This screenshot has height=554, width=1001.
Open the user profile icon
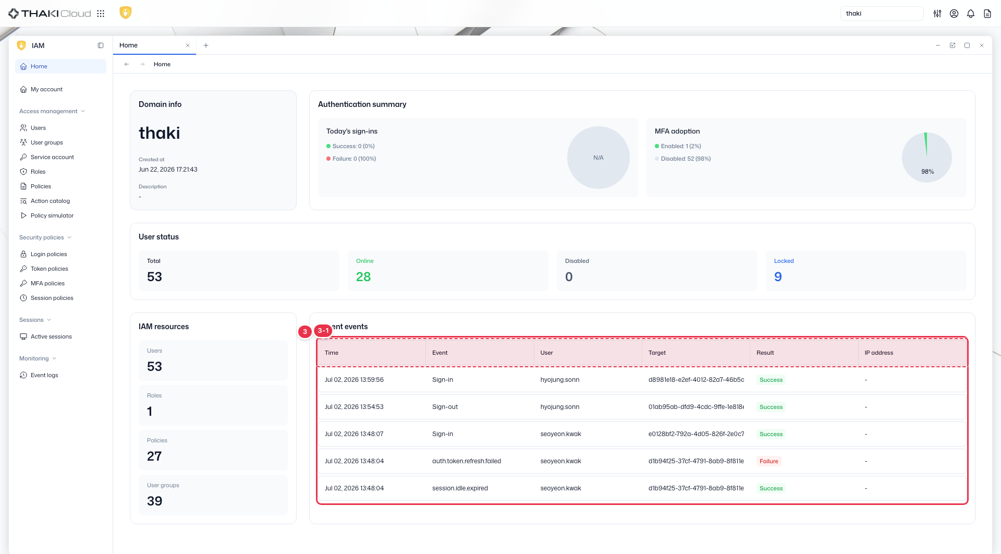point(954,14)
